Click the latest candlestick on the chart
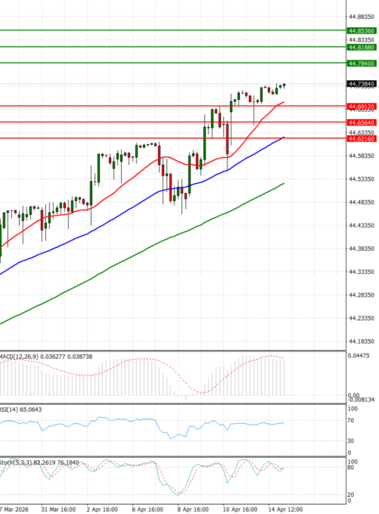Image resolution: width=379 pixels, height=514 pixels. (x=284, y=85)
